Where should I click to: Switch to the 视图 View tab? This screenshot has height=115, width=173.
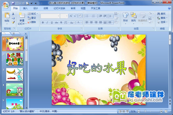coord(83,8)
